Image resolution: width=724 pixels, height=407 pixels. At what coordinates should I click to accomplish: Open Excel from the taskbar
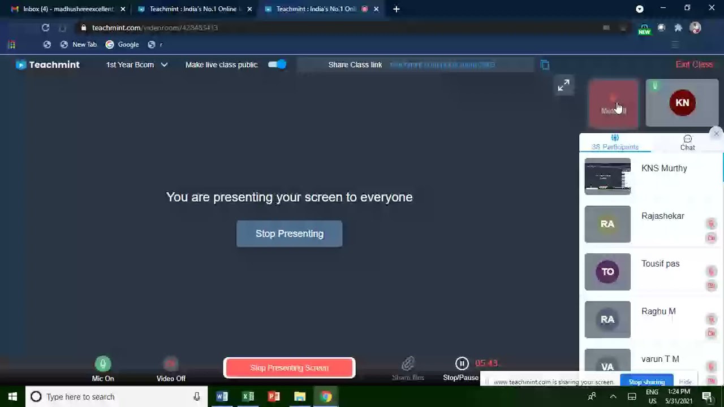click(x=248, y=397)
